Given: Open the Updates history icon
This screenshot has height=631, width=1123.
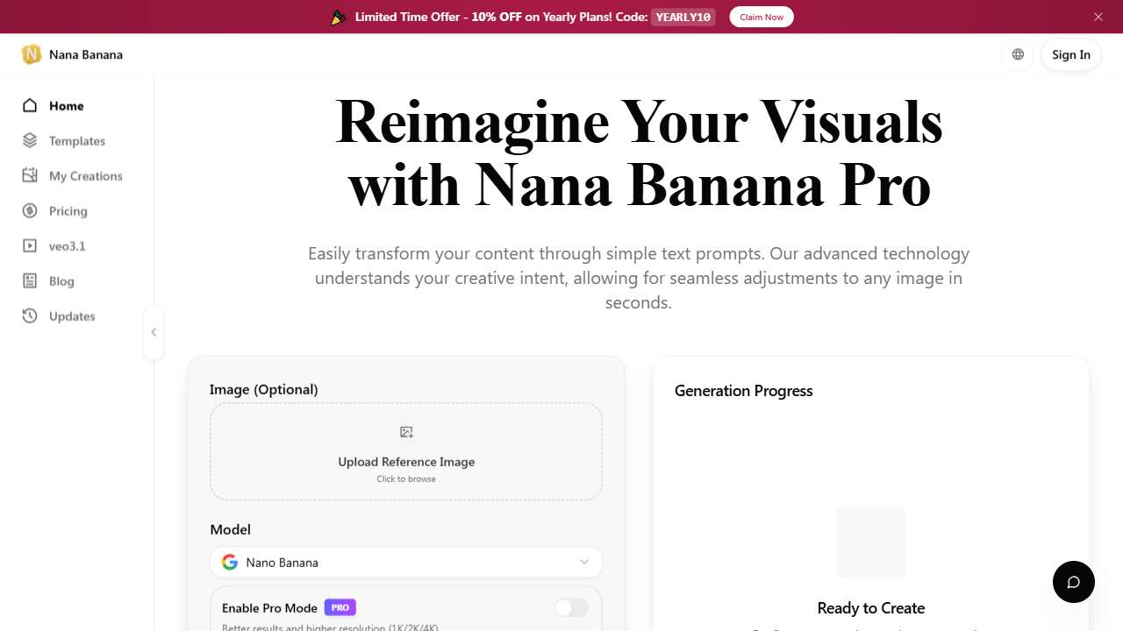Looking at the screenshot, I should pos(29,315).
